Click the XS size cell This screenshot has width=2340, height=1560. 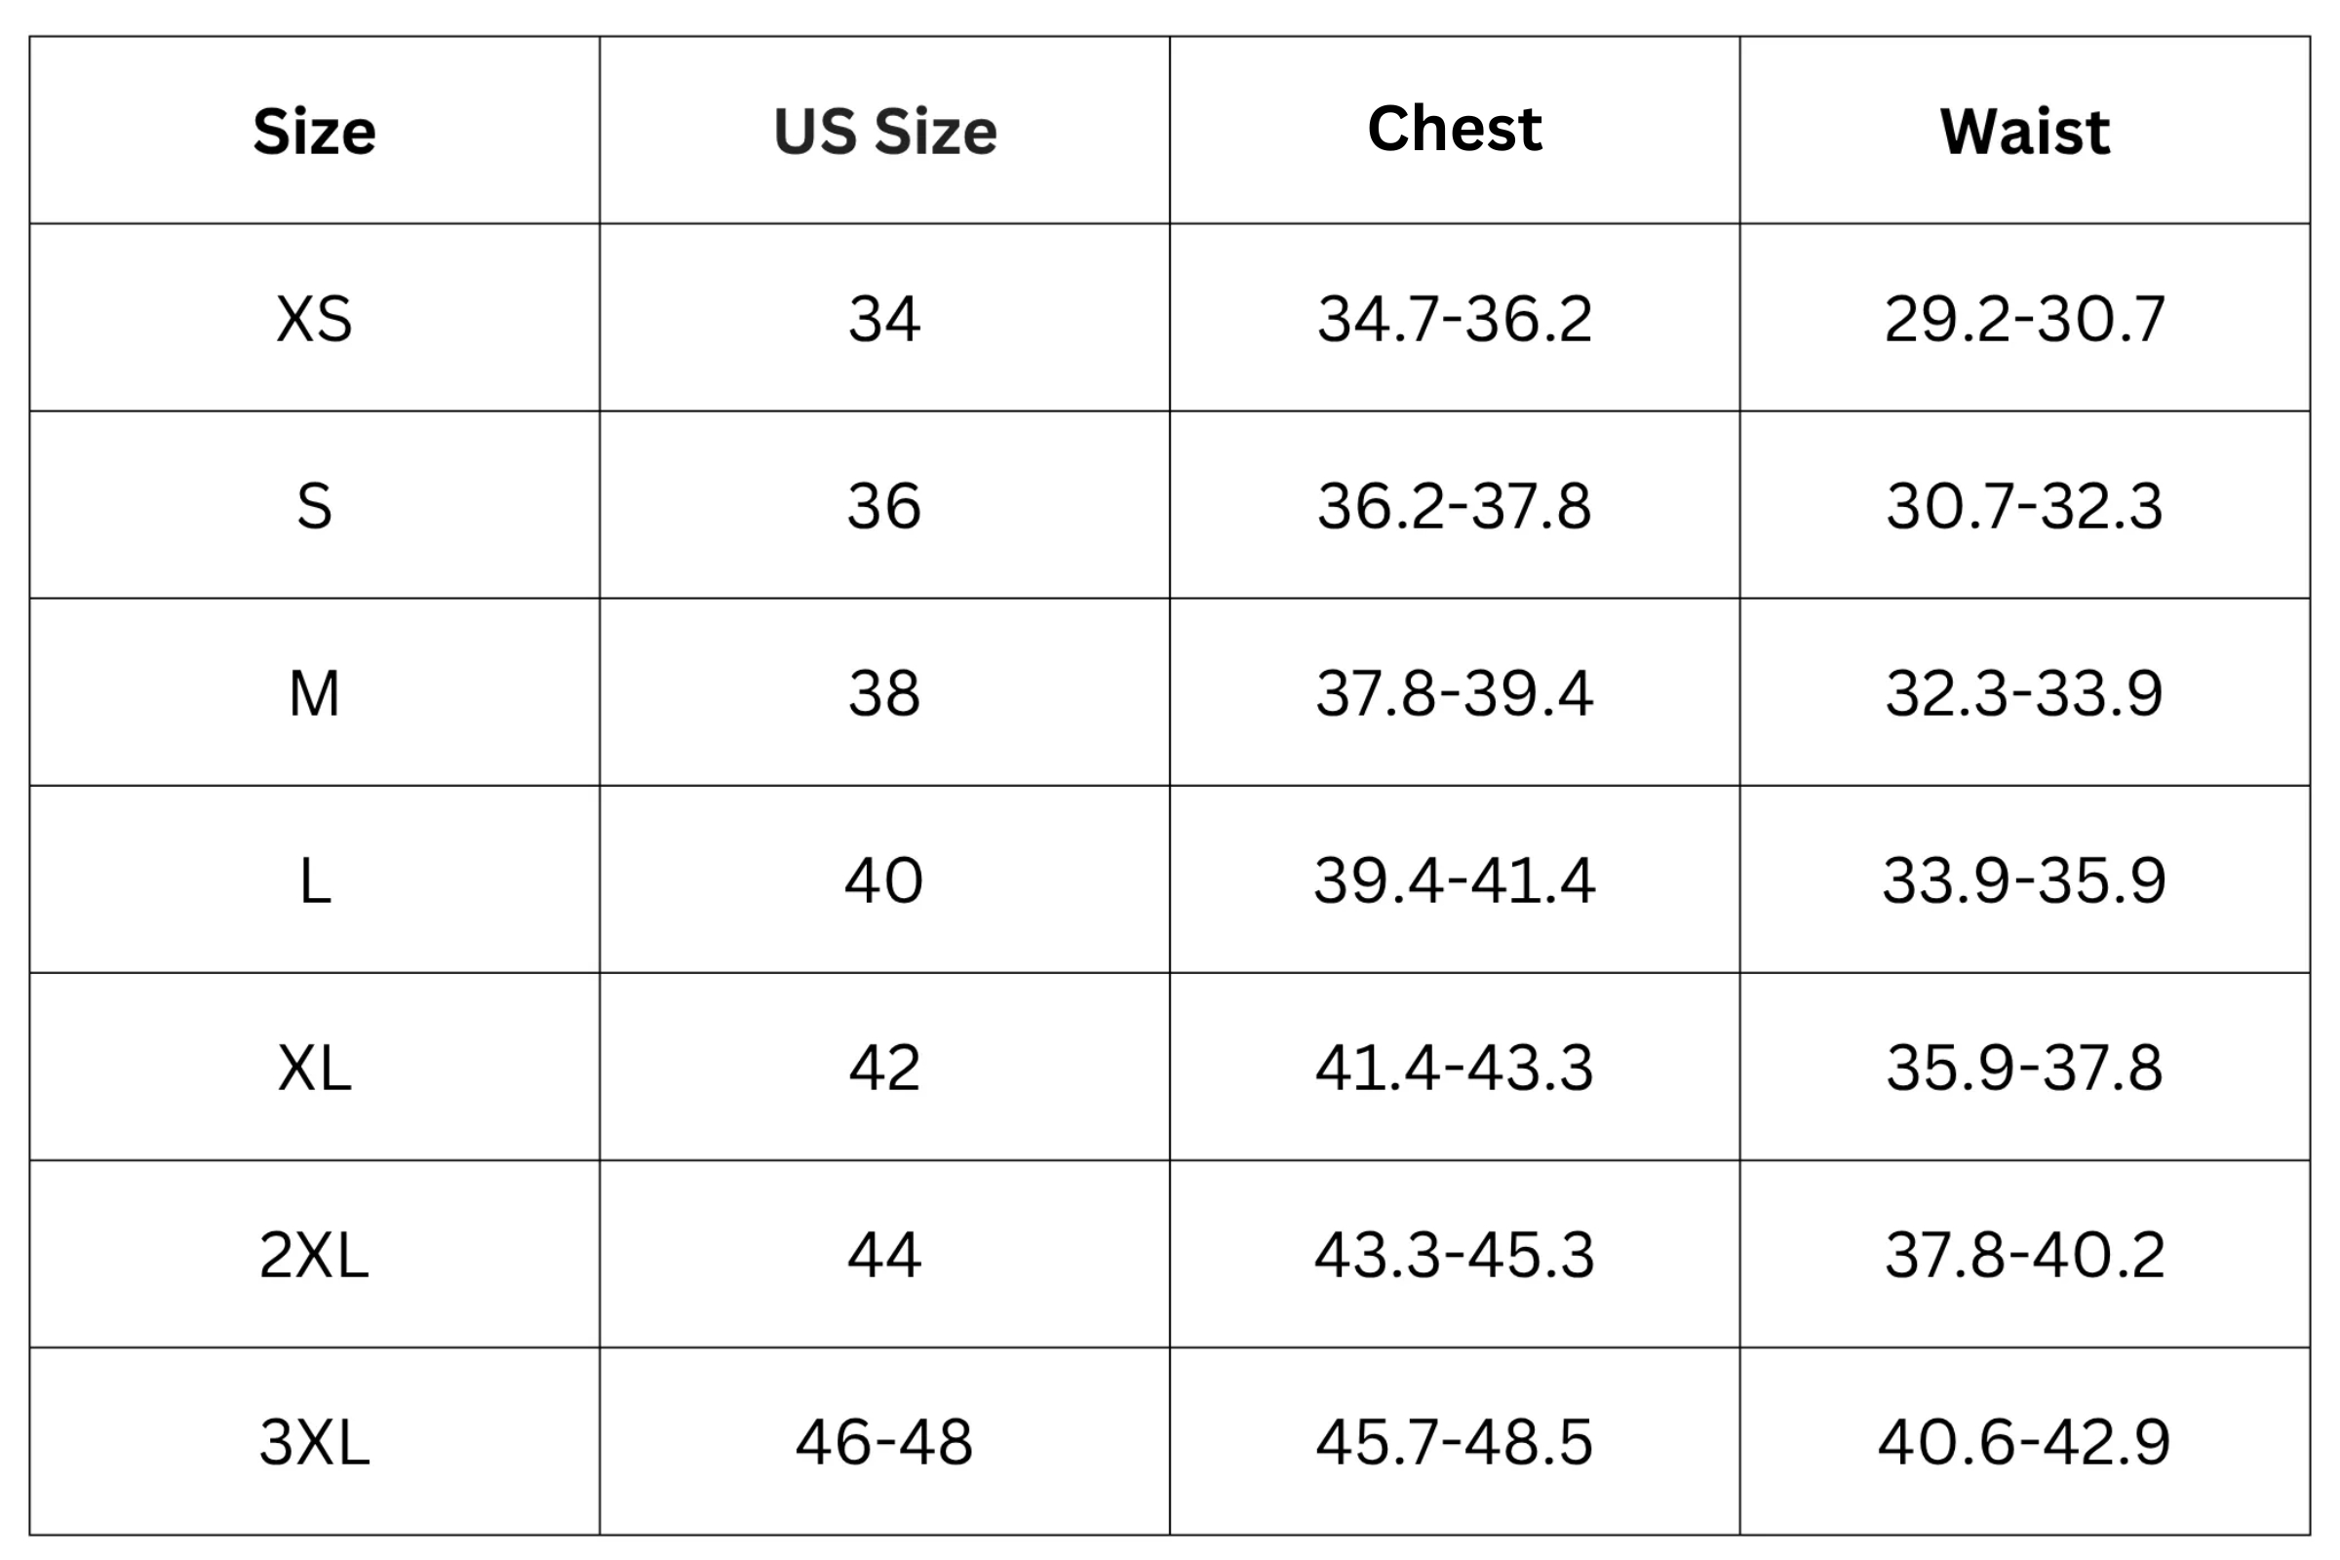point(314,320)
